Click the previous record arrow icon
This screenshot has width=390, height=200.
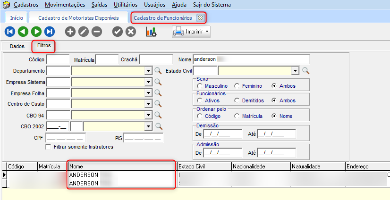(23, 32)
